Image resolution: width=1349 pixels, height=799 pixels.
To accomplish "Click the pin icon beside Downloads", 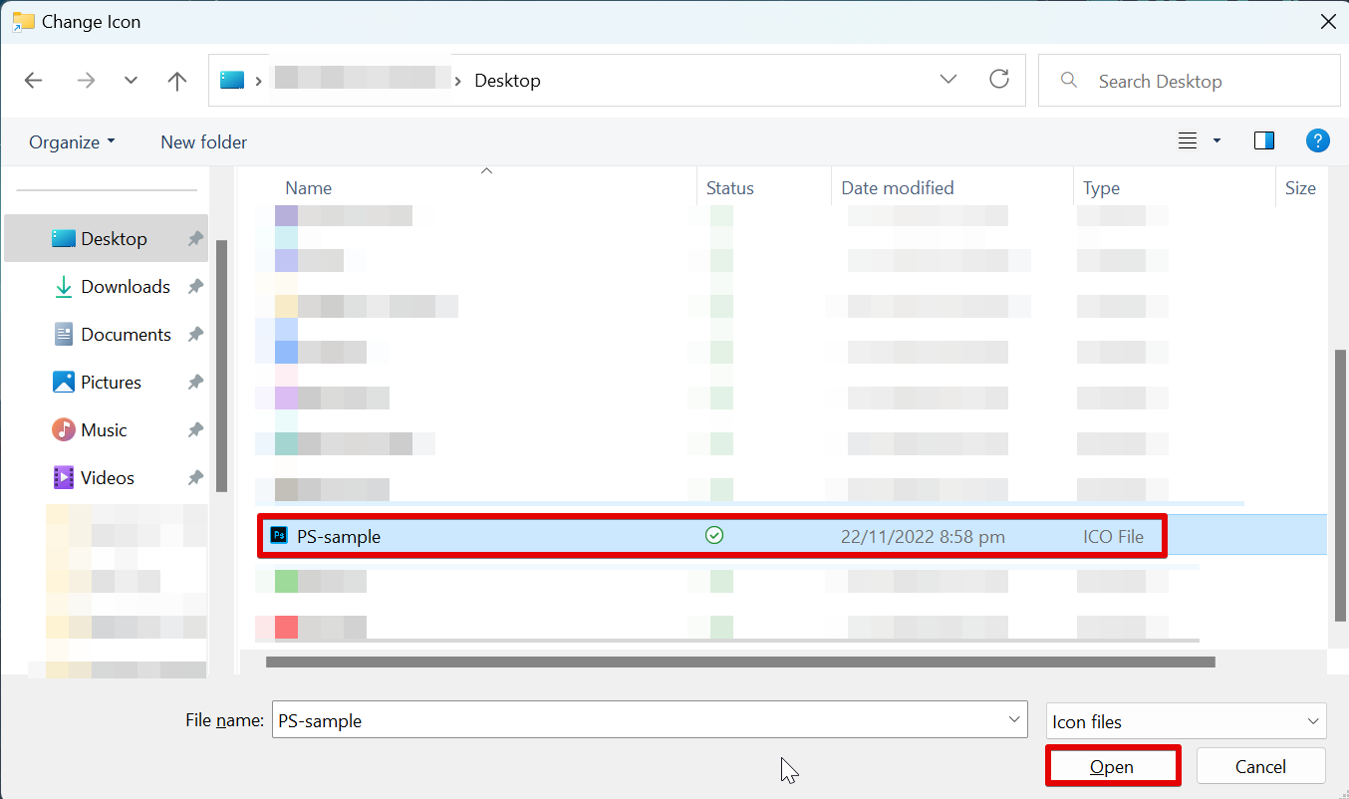I will pyautogui.click(x=195, y=287).
